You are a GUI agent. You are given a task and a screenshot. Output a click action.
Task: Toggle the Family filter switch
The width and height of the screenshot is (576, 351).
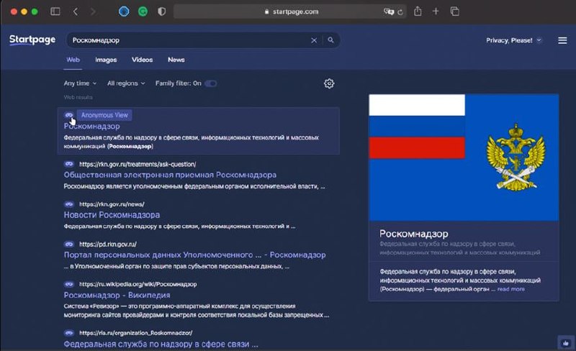point(211,83)
